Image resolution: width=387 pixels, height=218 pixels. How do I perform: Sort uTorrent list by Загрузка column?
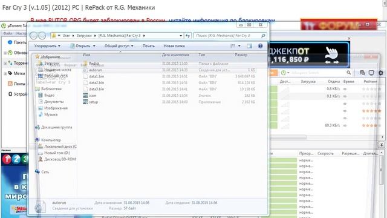click(x=308, y=82)
